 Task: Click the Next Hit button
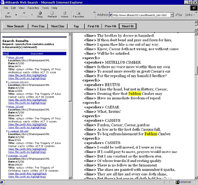[x=128, y=26]
